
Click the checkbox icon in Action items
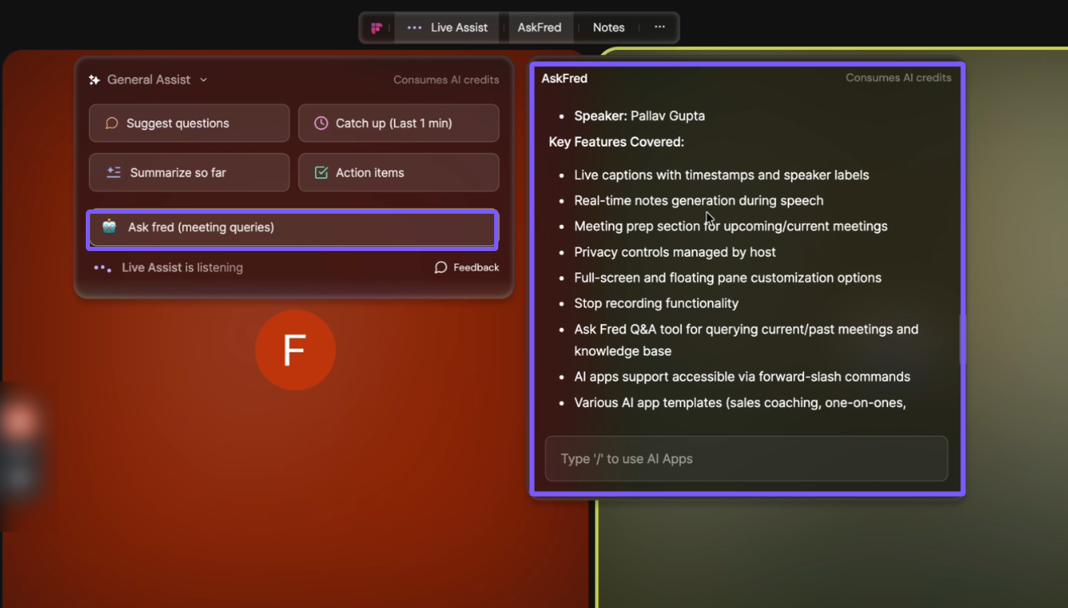tap(321, 172)
